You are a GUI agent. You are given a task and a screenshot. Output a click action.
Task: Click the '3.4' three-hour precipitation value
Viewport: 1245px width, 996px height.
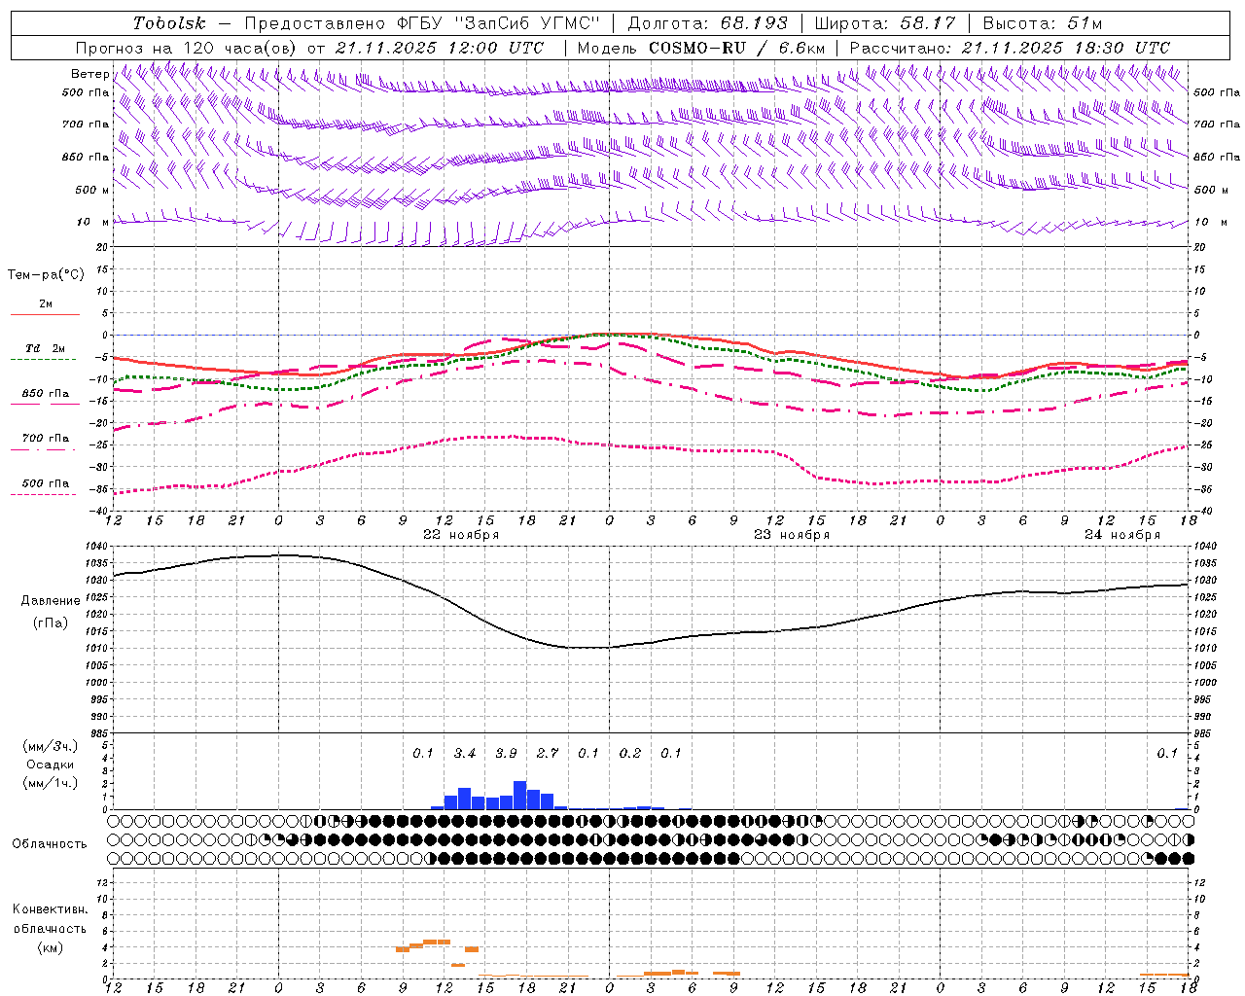[x=465, y=754]
